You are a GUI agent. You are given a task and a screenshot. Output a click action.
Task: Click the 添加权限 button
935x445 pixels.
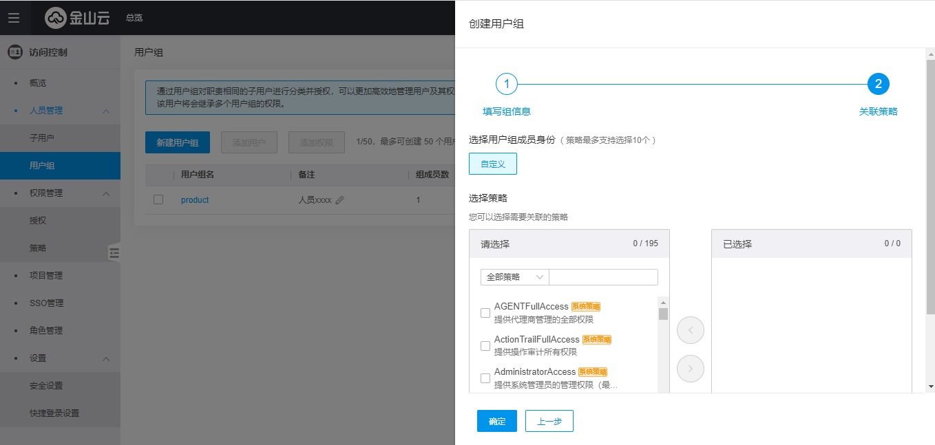[x=317, y=142]
